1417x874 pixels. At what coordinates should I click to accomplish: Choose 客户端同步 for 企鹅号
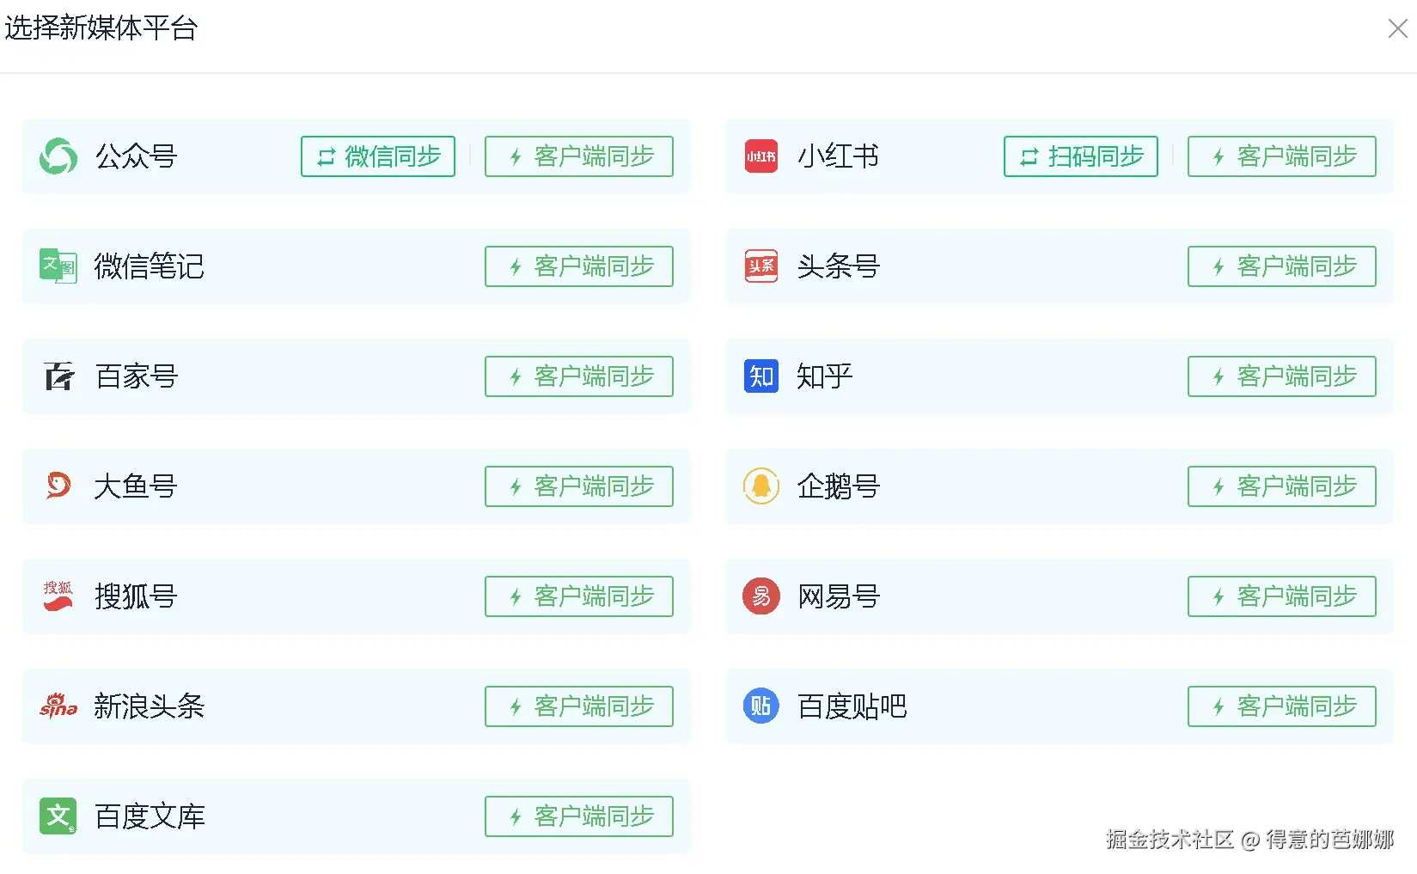point(1282,486)
